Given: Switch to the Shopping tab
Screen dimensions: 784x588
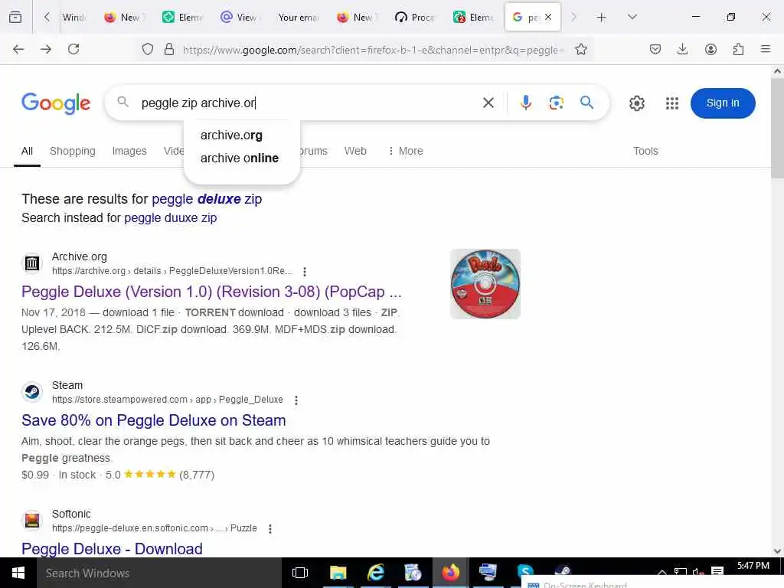Looking at the screenshot, I should tap(73, 151).
